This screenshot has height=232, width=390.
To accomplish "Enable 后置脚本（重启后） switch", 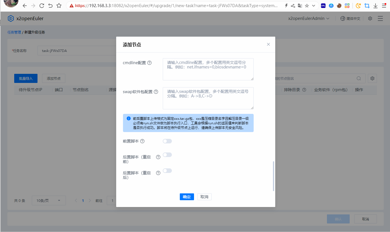I will 167,171.
